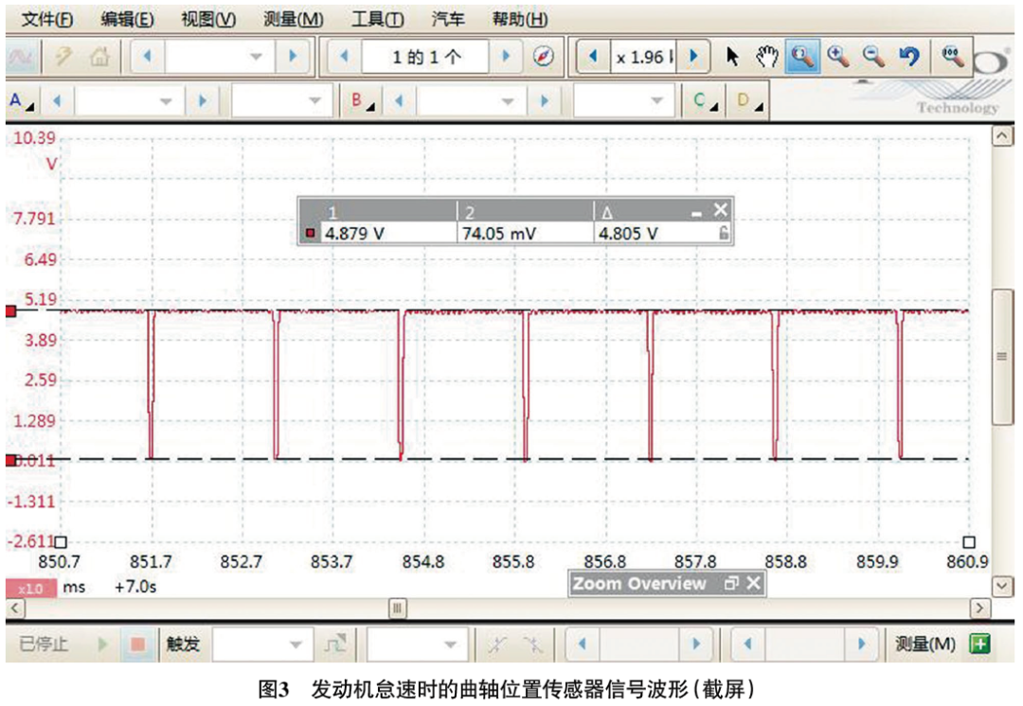The height and width of the screenshot is (706, 1023).
Task: Increase channel B range with right arrow
Action: 544,101
